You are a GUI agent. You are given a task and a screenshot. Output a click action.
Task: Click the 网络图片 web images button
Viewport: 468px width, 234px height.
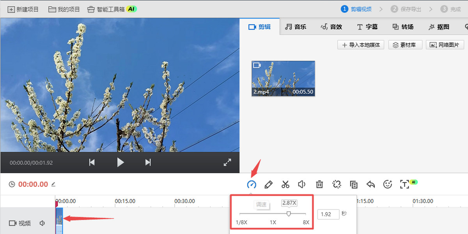pyautogui.click(x=445, y=45)
